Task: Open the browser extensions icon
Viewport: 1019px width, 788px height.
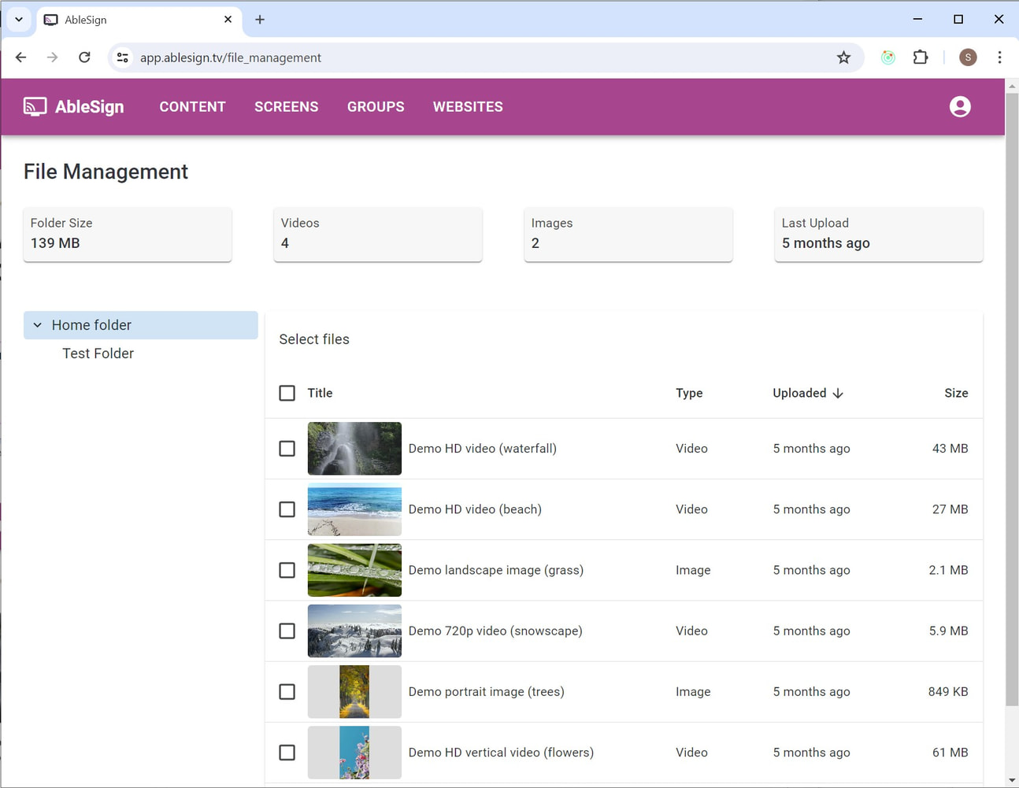Action: pyautogui.click(x=920, y=57)
